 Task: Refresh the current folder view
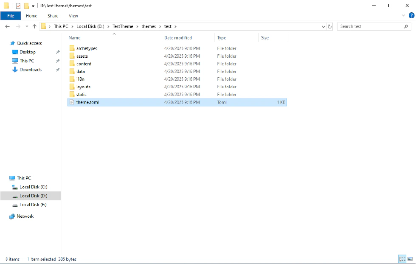coord(330,26)
